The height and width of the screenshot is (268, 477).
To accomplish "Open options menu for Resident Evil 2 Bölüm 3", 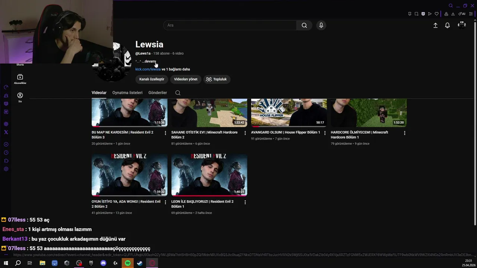I will point(165,133).
